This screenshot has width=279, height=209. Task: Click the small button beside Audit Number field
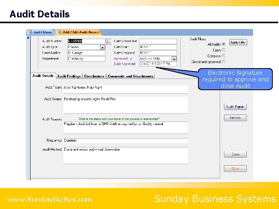[x=108, y=41]
